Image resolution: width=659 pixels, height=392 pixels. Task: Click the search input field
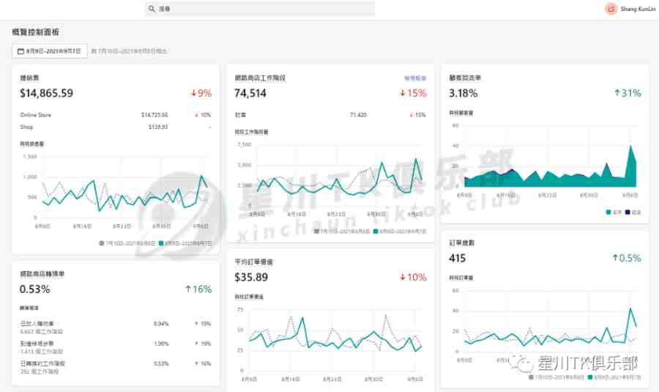coord(260,9)
